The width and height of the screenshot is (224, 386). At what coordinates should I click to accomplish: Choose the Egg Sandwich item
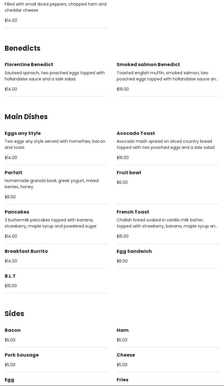134,251
